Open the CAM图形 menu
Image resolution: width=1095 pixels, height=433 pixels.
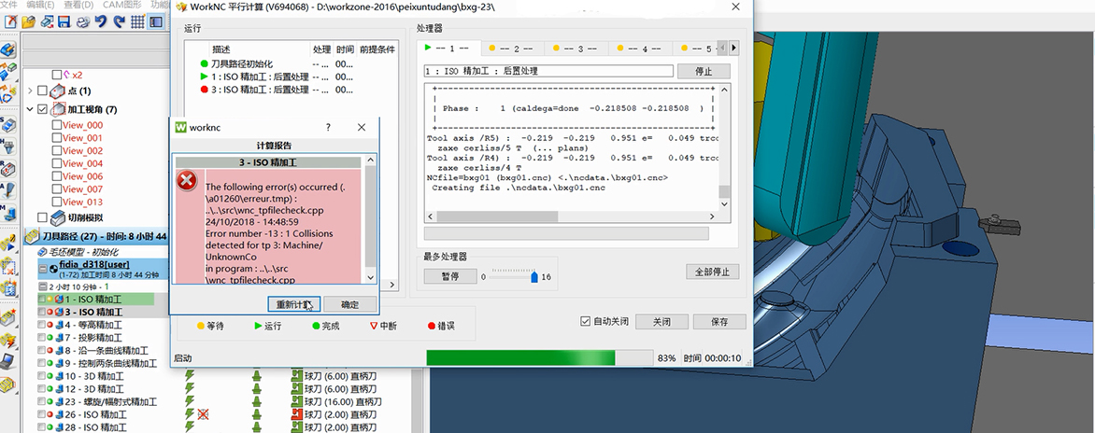pos(123,5)
